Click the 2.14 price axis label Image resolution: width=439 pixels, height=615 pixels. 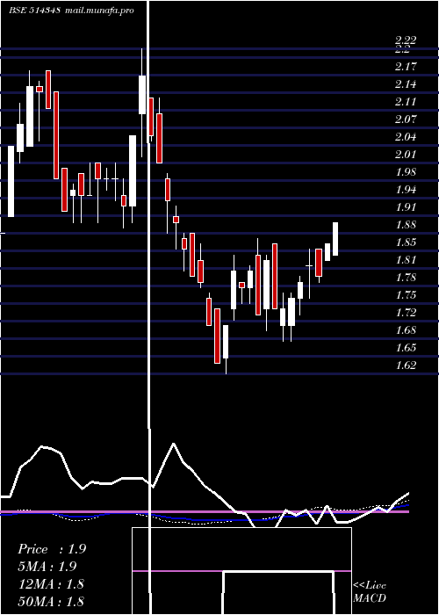point(406,84)
